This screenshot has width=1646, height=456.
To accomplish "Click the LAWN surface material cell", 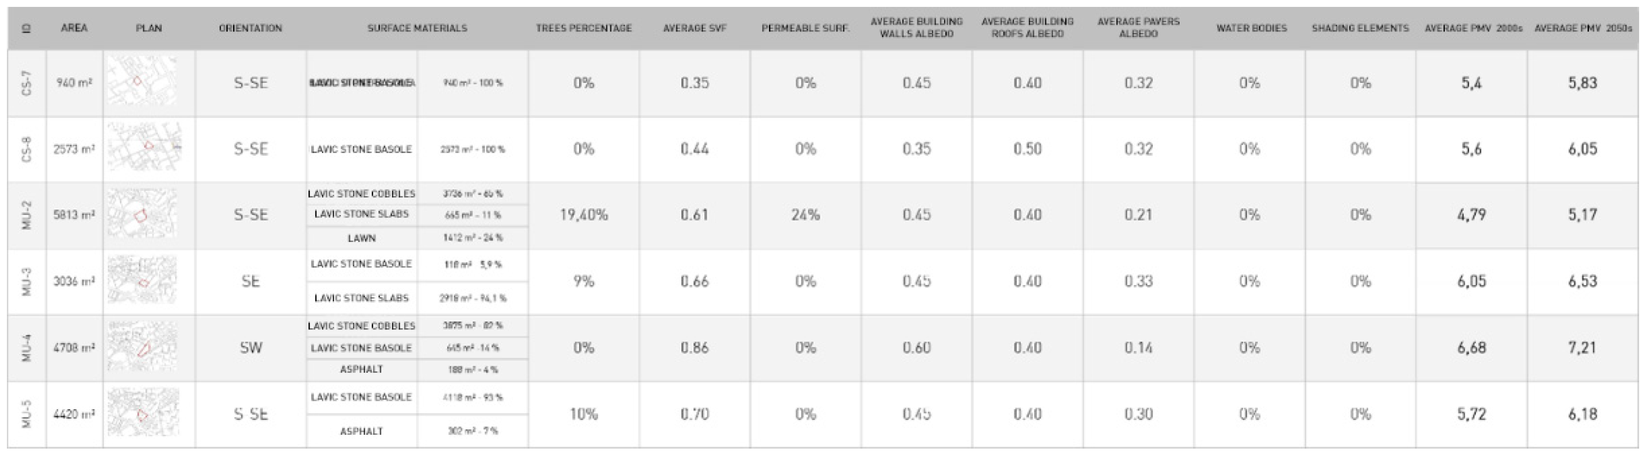I will 361,238.
